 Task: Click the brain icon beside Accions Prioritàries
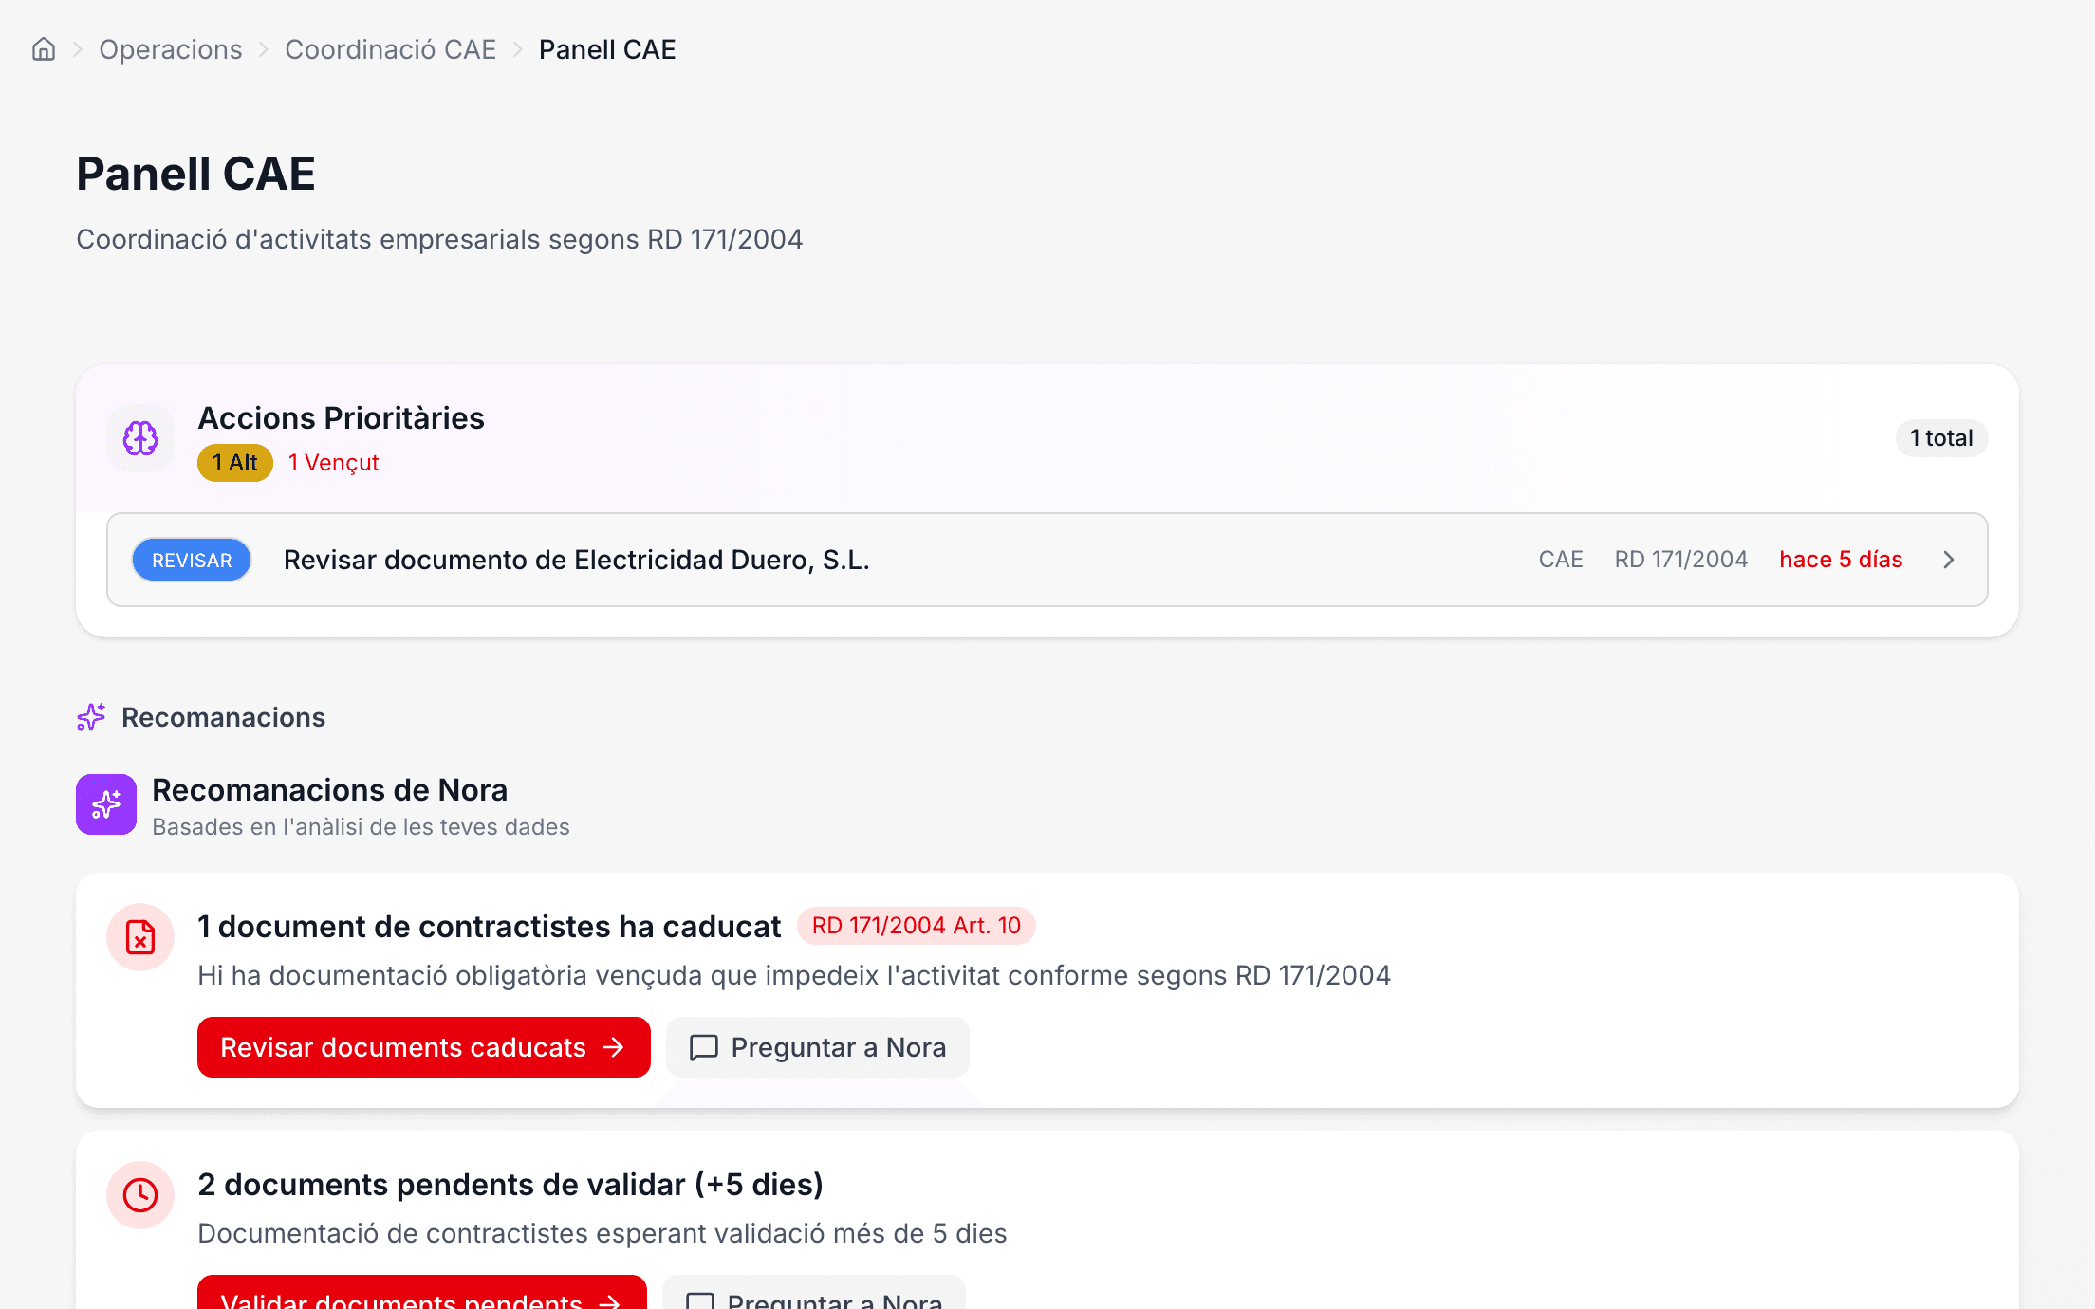pos(140,438)
